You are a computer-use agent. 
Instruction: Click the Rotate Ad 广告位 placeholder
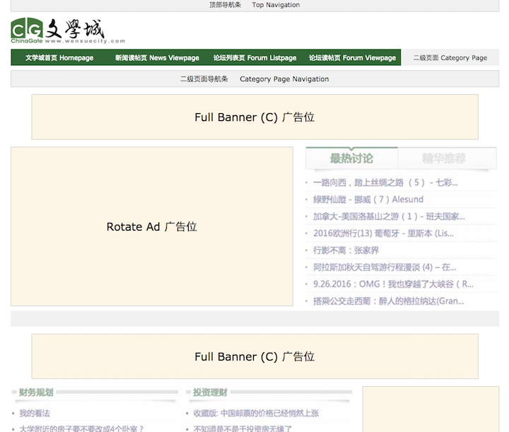[x=151, y=227]
